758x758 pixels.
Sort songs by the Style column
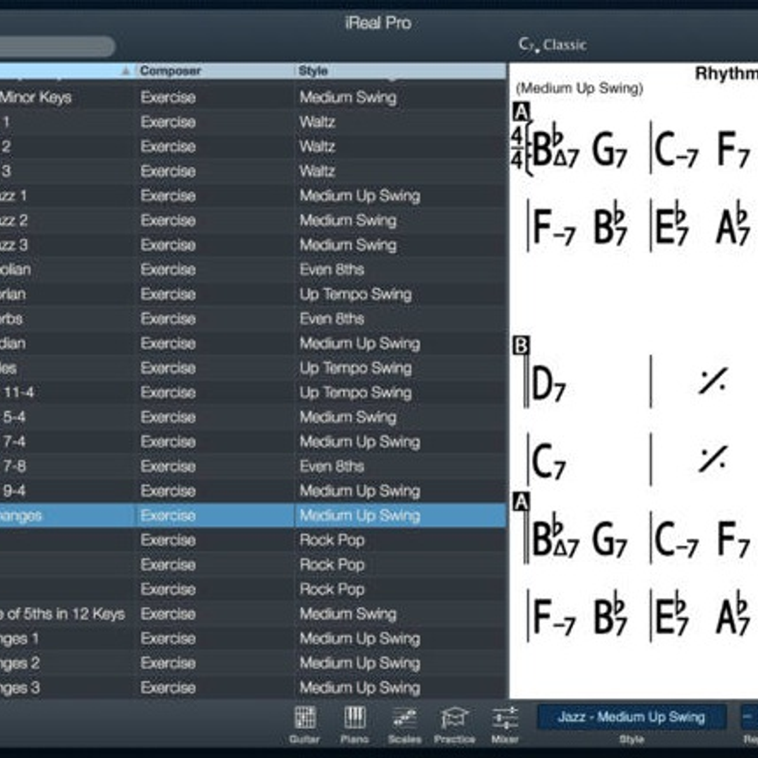coord(314,71)
